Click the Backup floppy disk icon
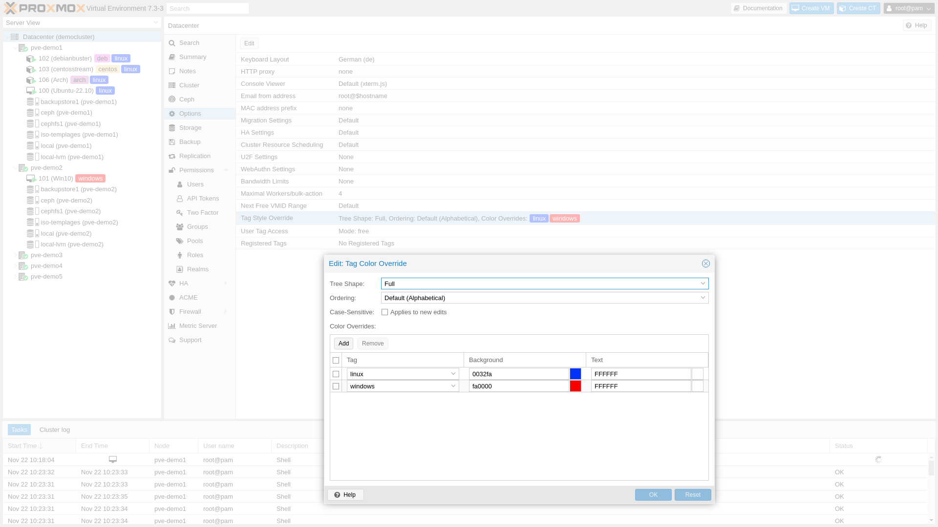The width and height of the screenshot is (938, 527). (172, 142)
